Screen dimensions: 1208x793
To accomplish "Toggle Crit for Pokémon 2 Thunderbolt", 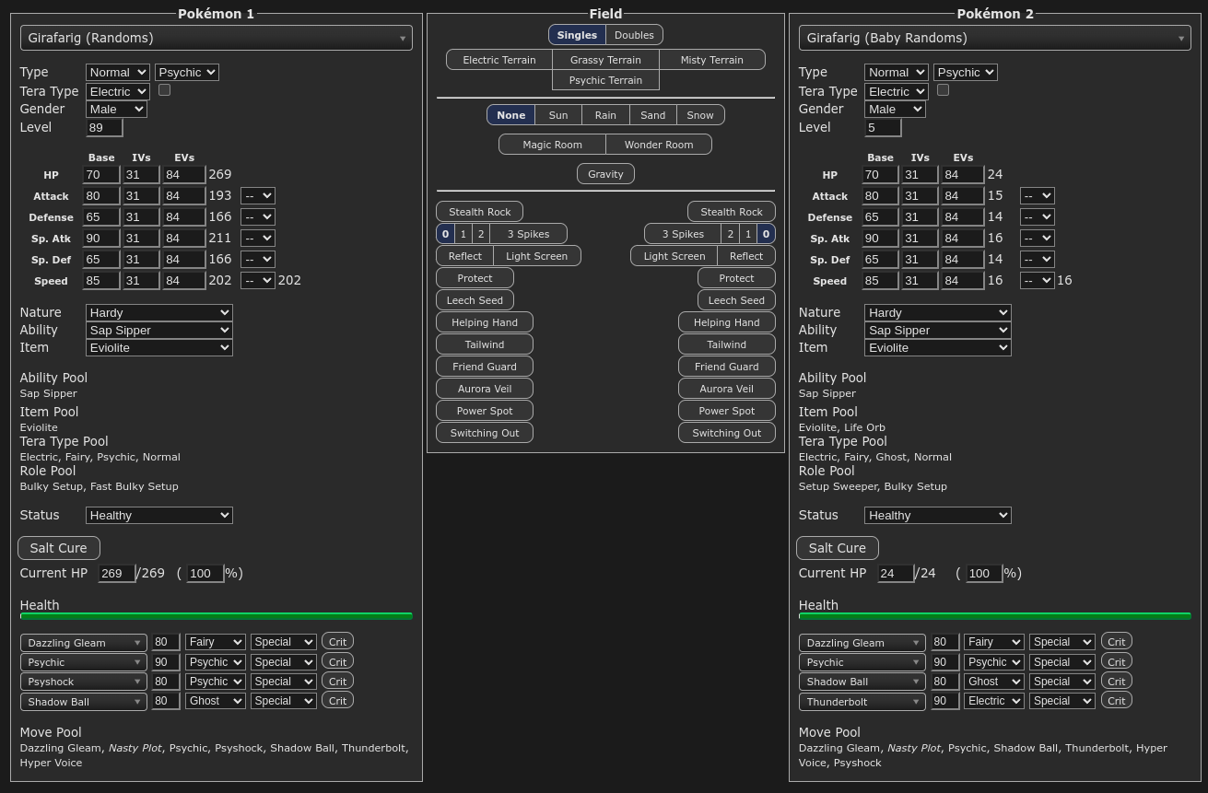I will tap(1117, 700).
